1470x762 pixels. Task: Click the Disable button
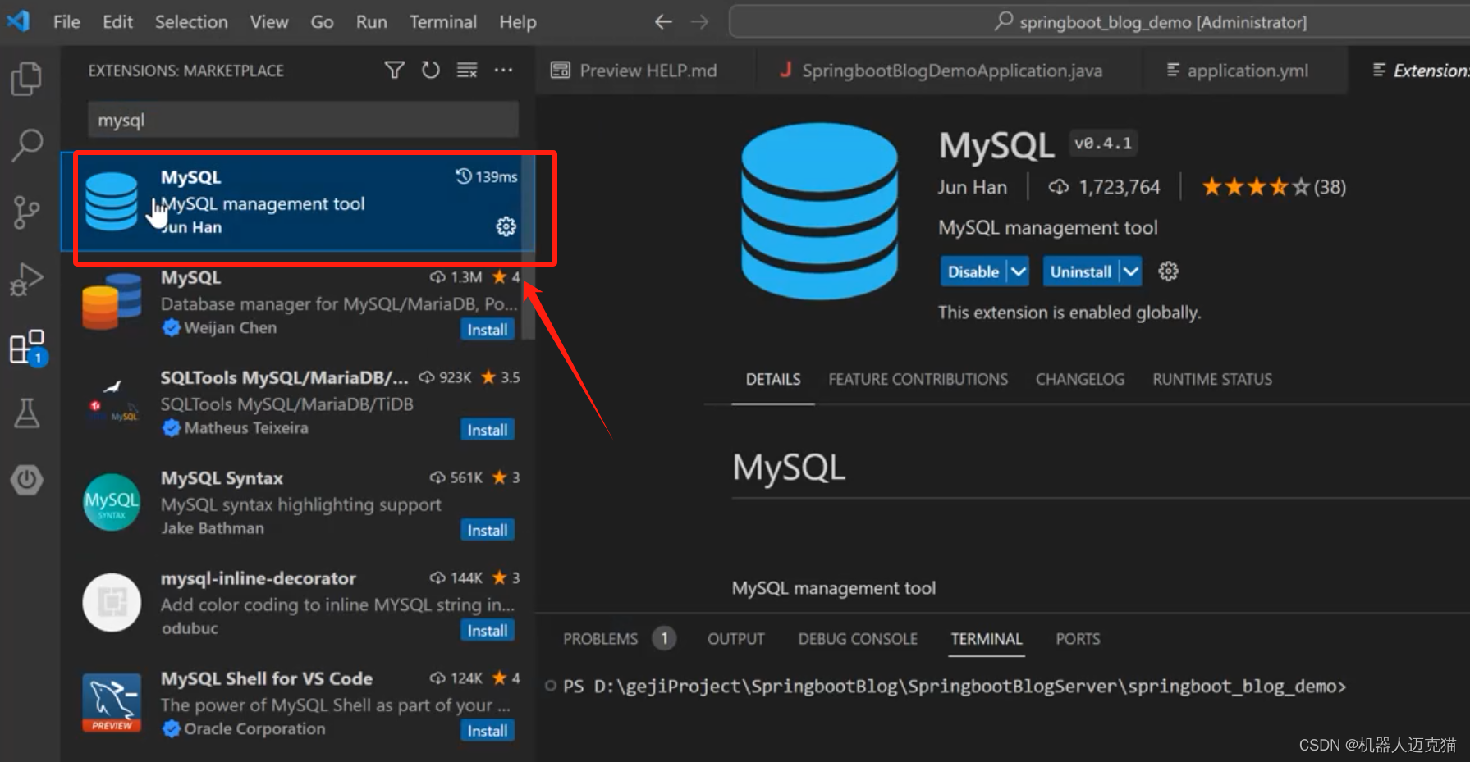(973, 271)
